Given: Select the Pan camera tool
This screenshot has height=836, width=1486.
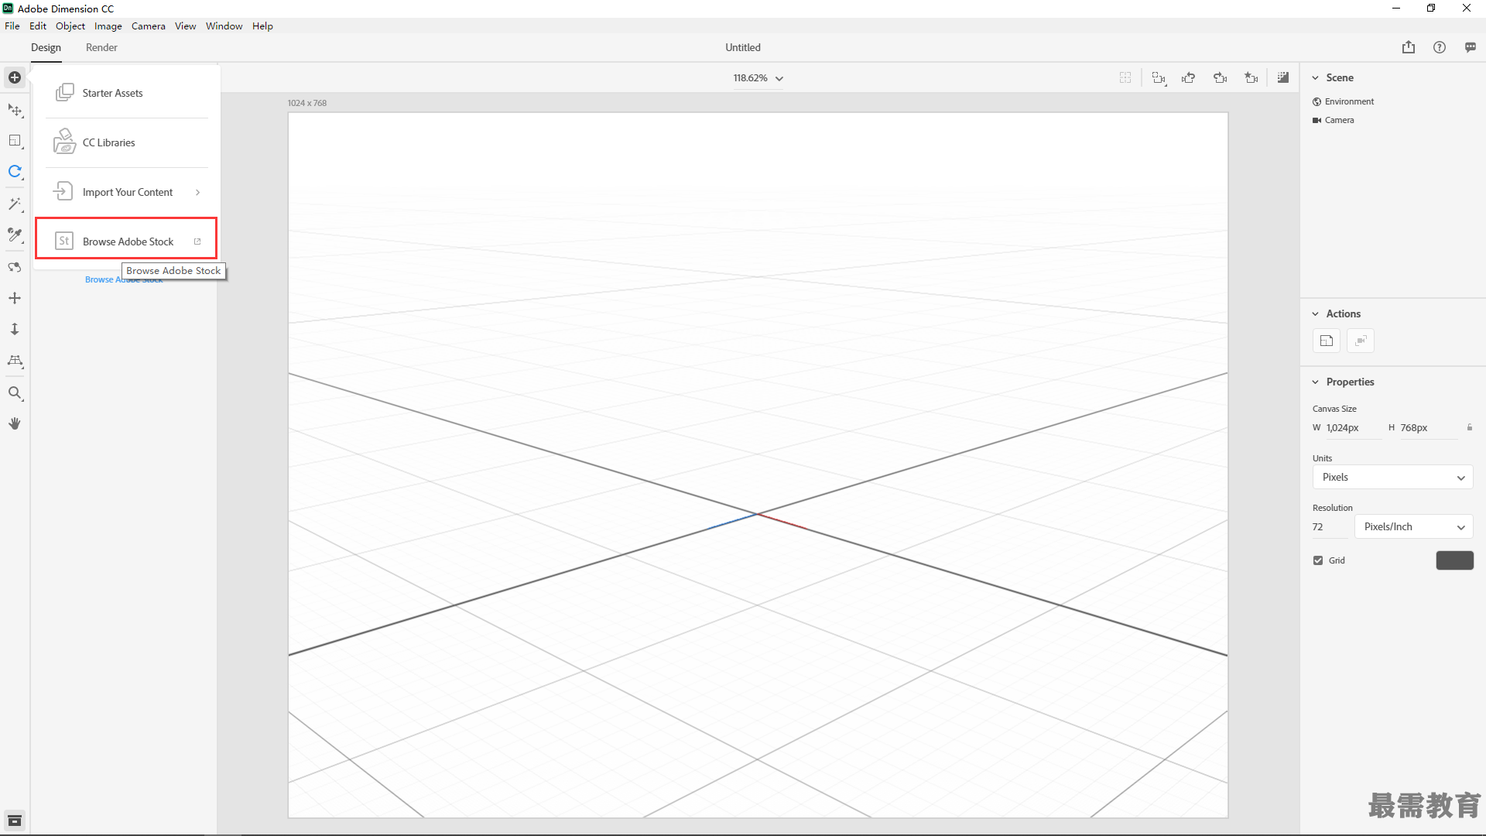Looking at the screenshot, I should (15, 298).
